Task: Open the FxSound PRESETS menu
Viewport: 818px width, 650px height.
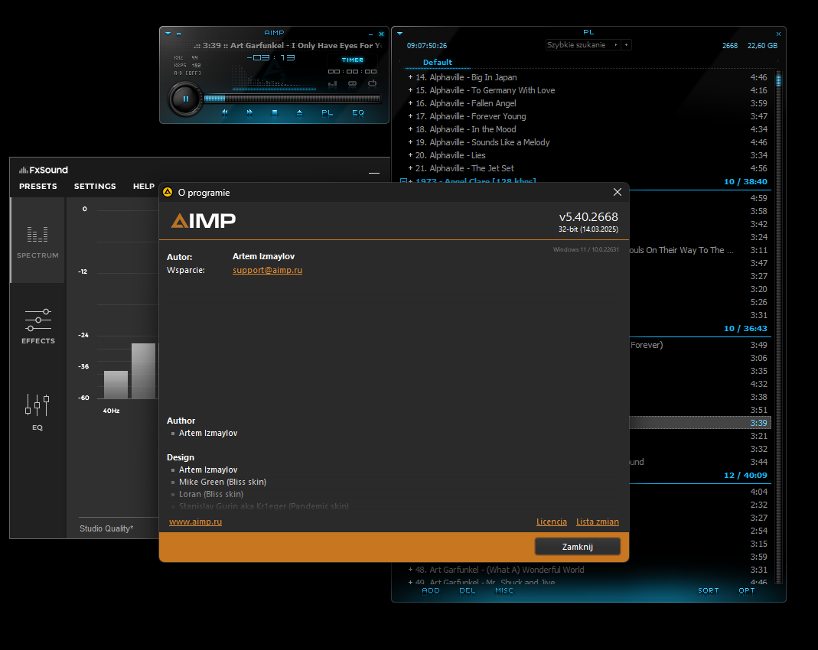Action: 38,186
